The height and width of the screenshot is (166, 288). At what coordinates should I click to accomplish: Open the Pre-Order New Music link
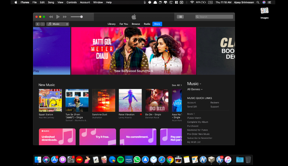point(198,134)
